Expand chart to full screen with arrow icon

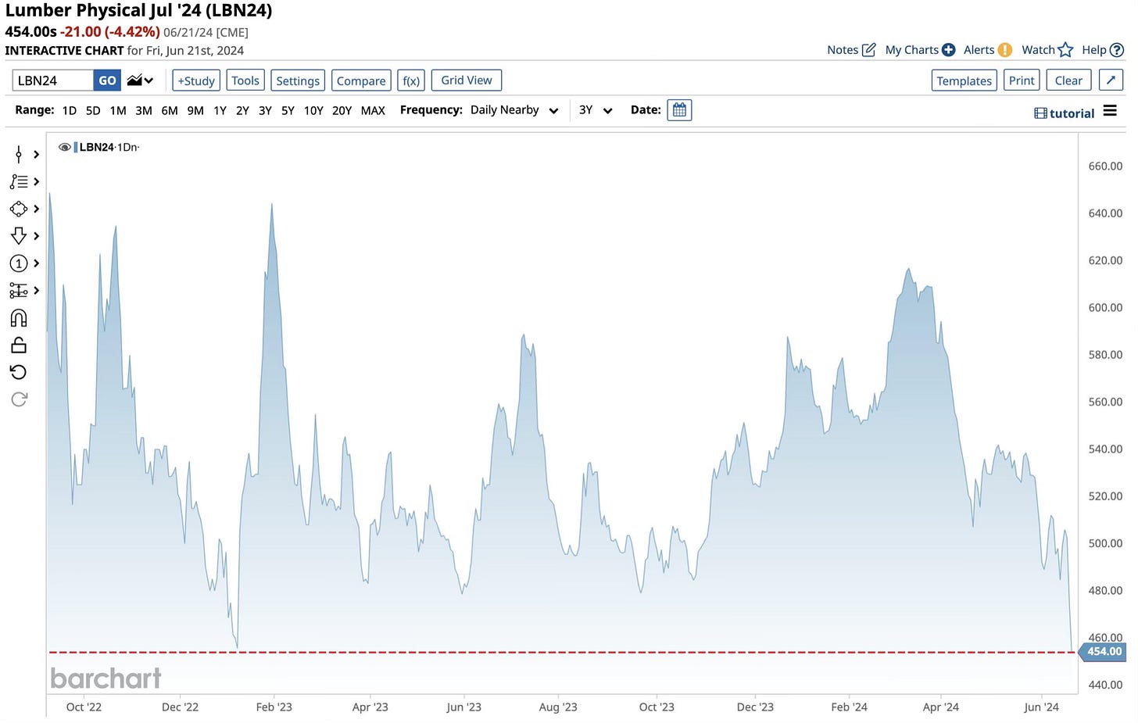[1111, 80]
